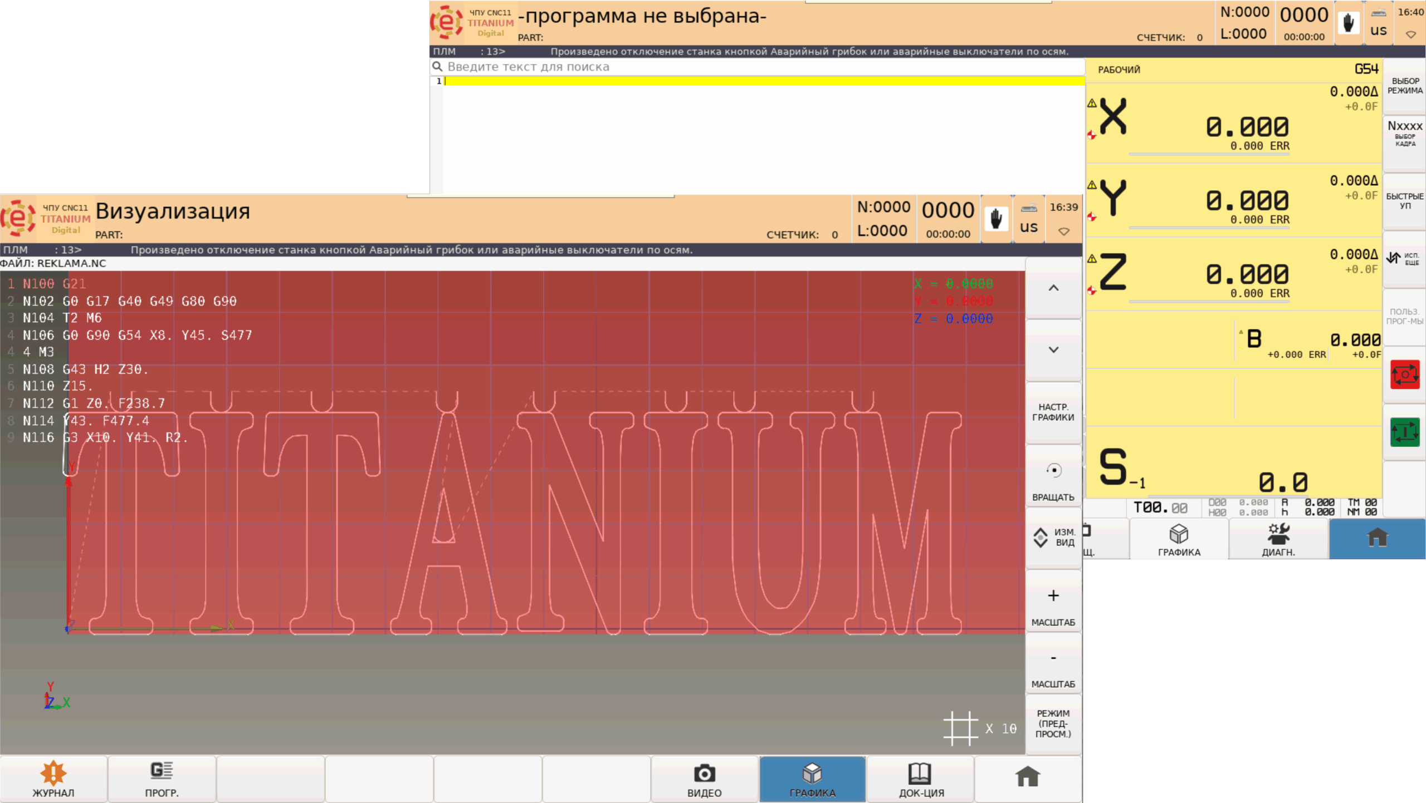Click the Z axis progress bar
The image size is (1426, 803).
click(x=1209, y=302)
